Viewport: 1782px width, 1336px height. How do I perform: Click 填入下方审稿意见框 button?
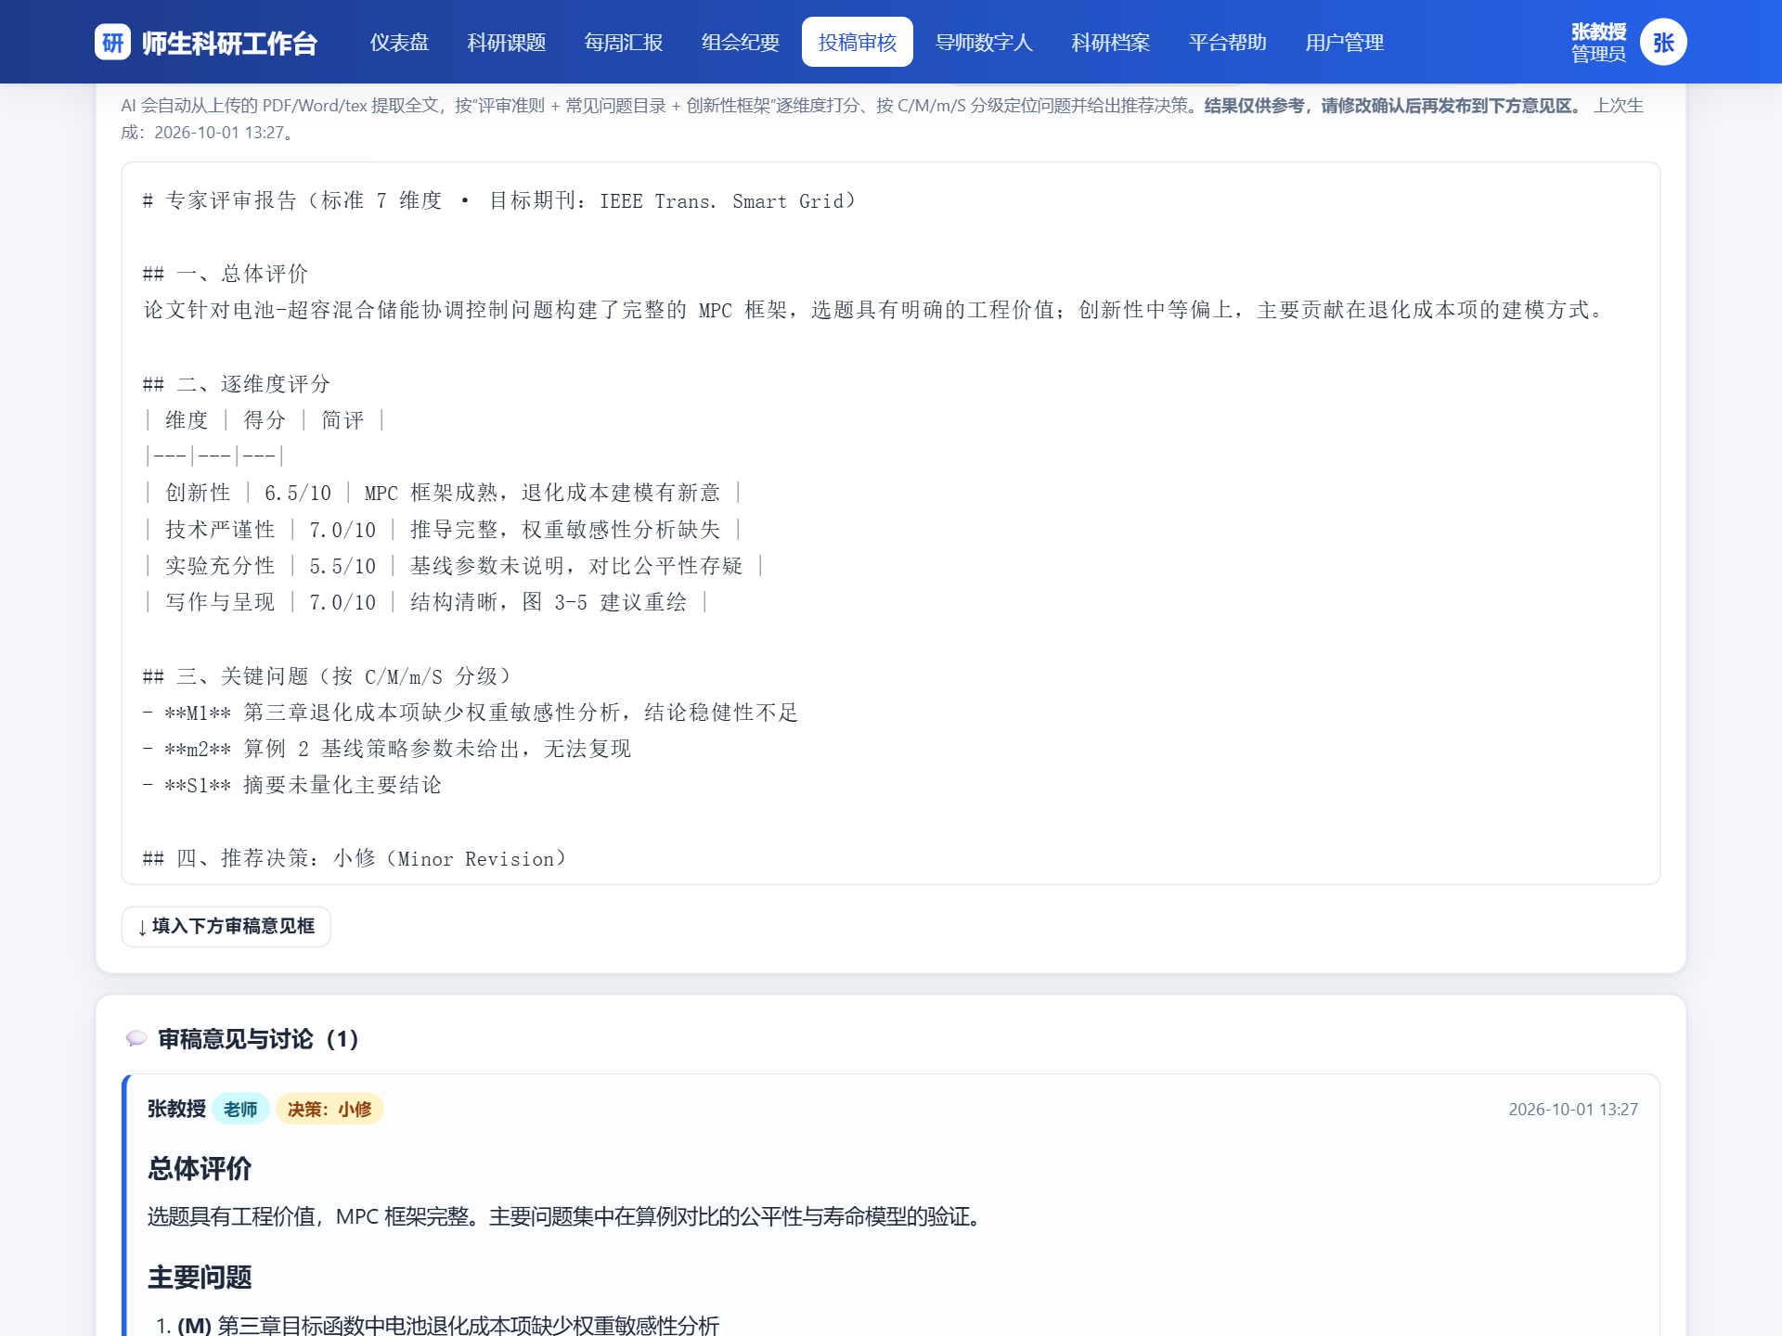[226, 926]
